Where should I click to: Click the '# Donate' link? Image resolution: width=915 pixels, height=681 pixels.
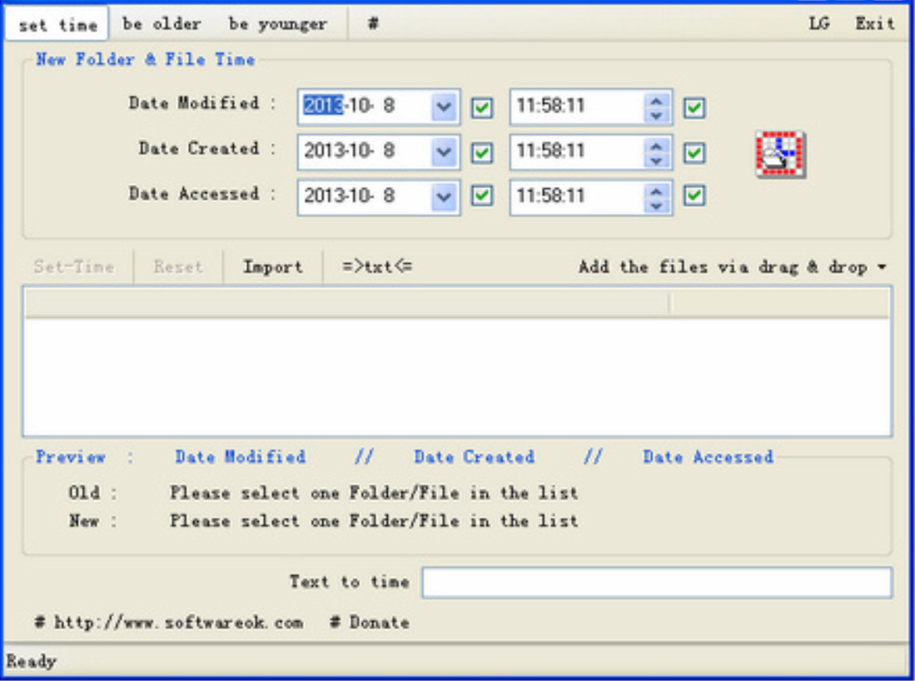pos(370,622)
